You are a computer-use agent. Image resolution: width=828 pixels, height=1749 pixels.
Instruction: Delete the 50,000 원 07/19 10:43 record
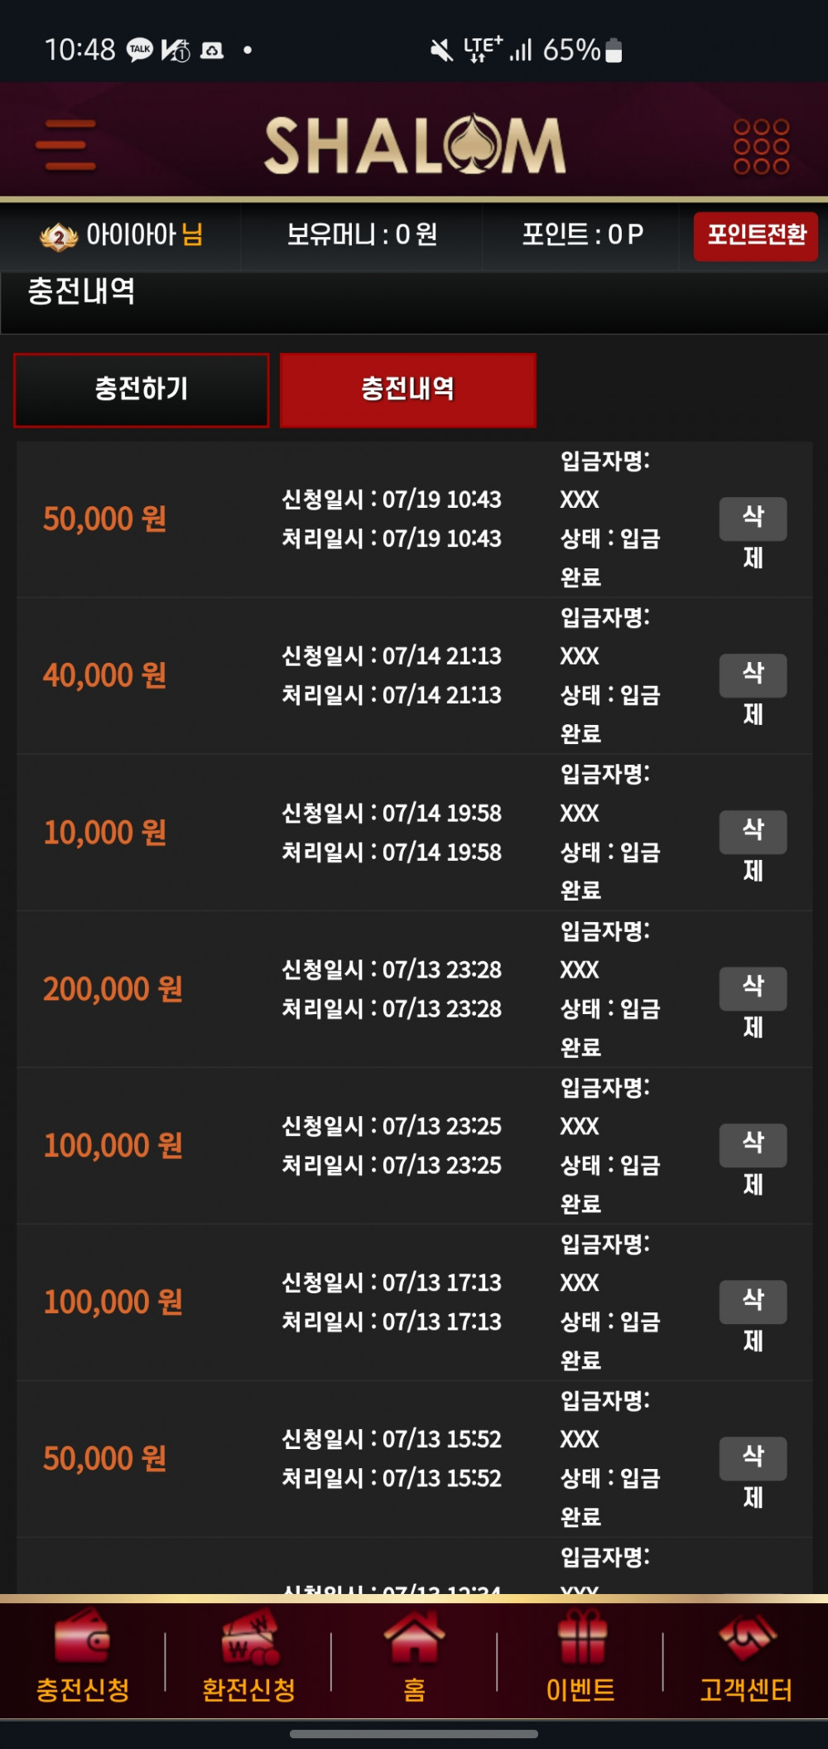[753, 519]
